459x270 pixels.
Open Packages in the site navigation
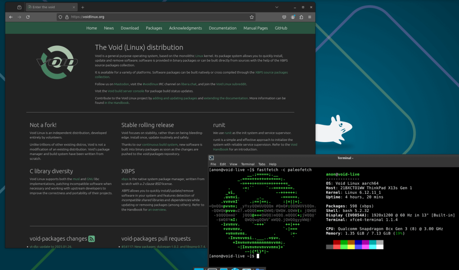click(x=154, y=28)
